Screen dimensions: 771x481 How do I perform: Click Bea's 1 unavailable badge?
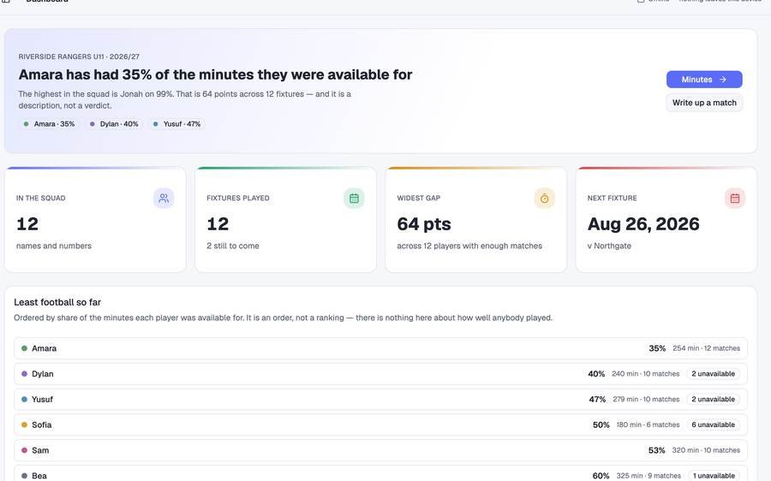click(714, 476)
